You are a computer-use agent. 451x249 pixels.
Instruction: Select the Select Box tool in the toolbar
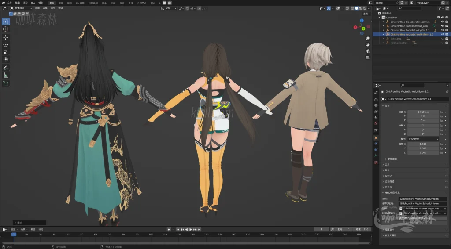click(5, 22)
